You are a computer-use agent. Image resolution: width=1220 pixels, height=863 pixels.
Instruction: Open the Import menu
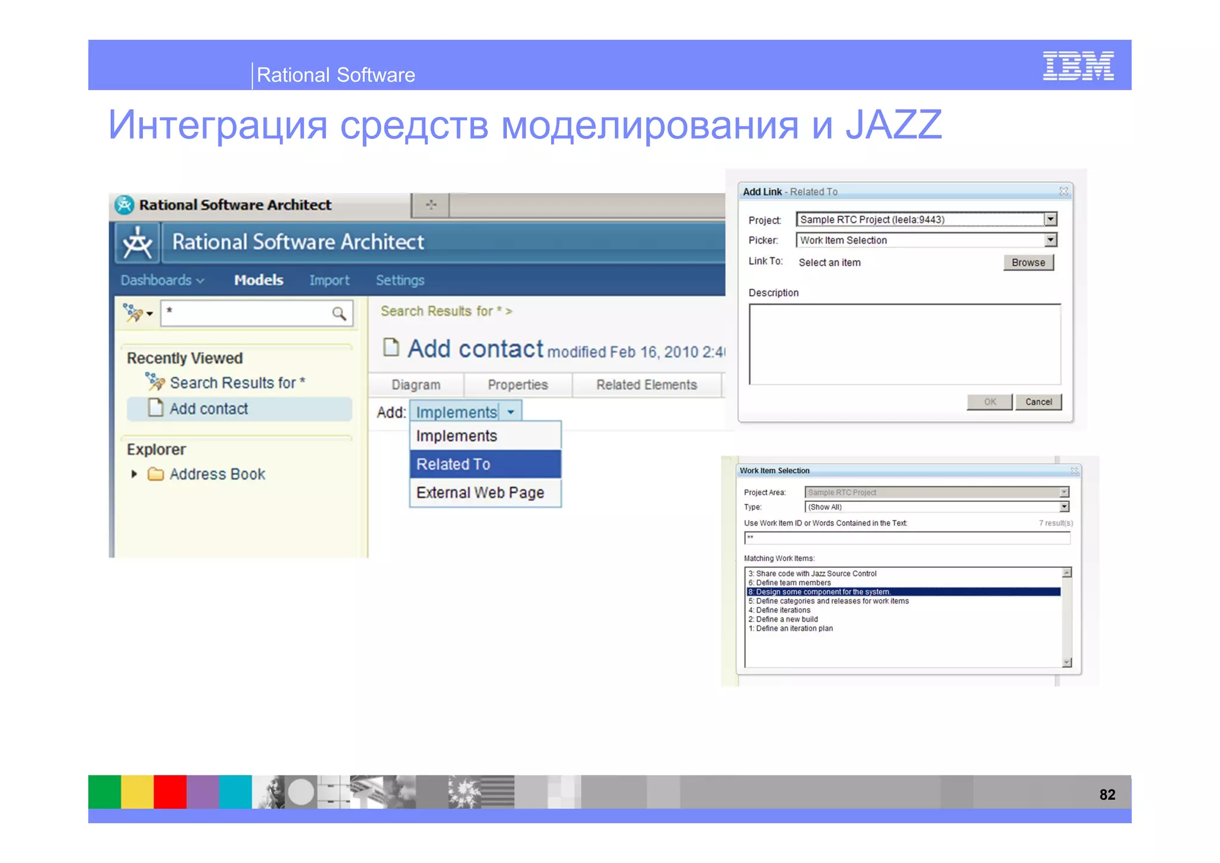tap(329, 280)
